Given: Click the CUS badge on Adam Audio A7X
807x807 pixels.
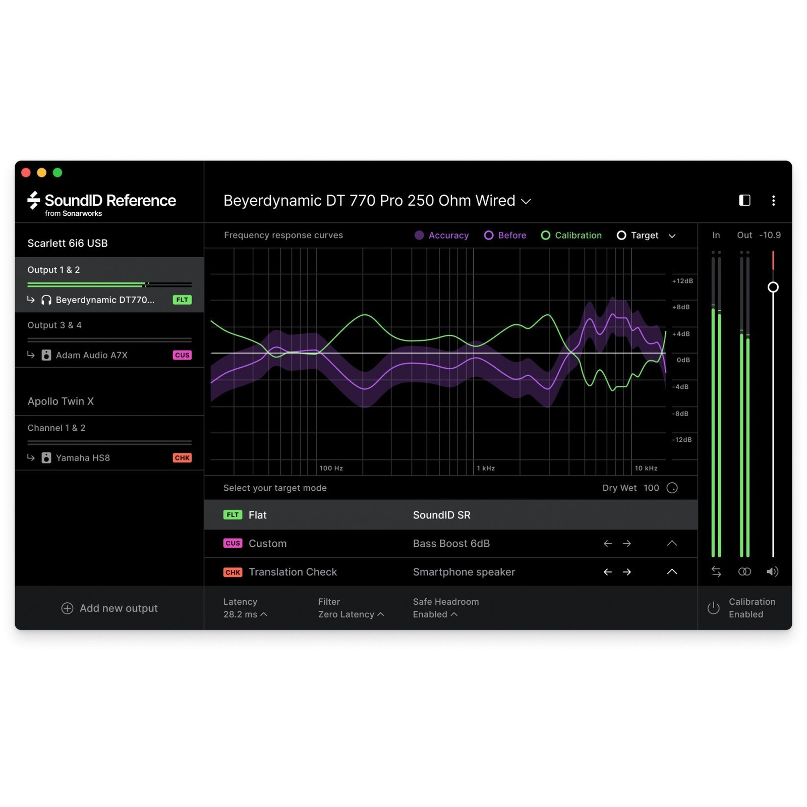Looking at the screenshot, I should pos(182,355).
